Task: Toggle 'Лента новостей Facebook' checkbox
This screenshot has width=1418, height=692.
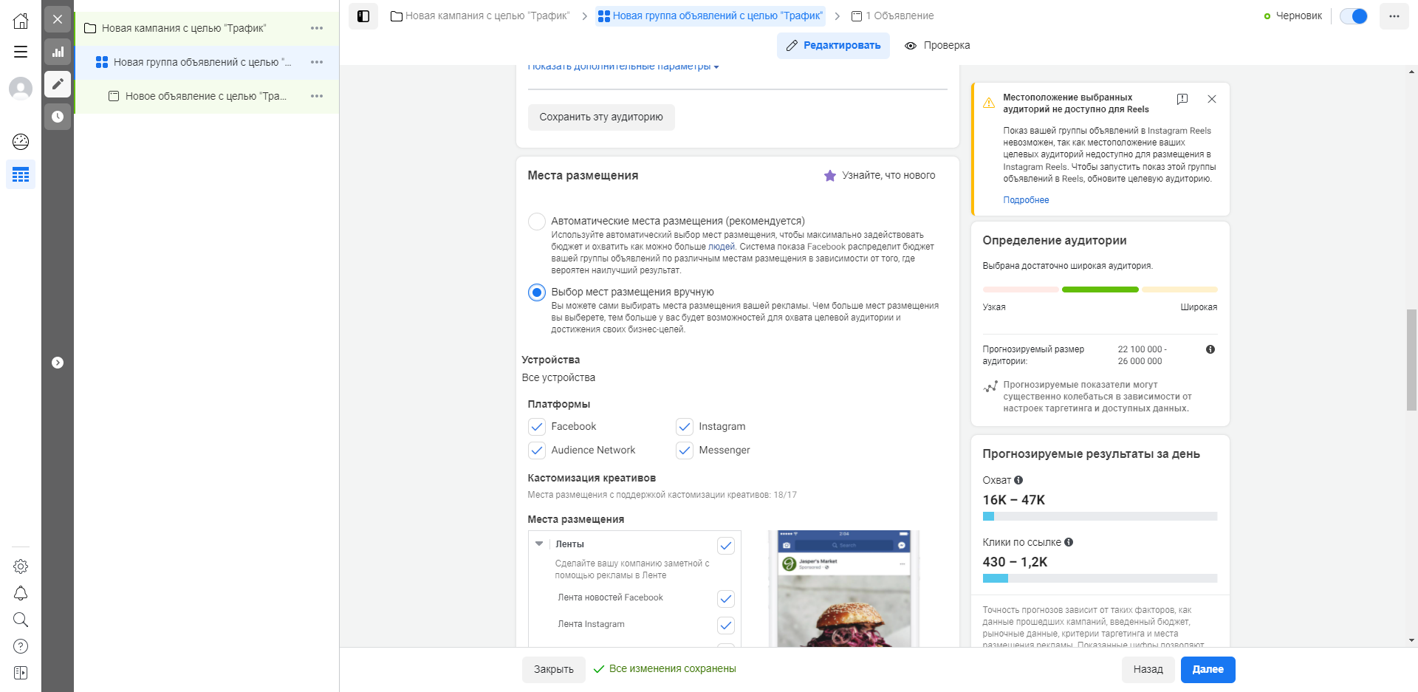Action: [726, 599]
